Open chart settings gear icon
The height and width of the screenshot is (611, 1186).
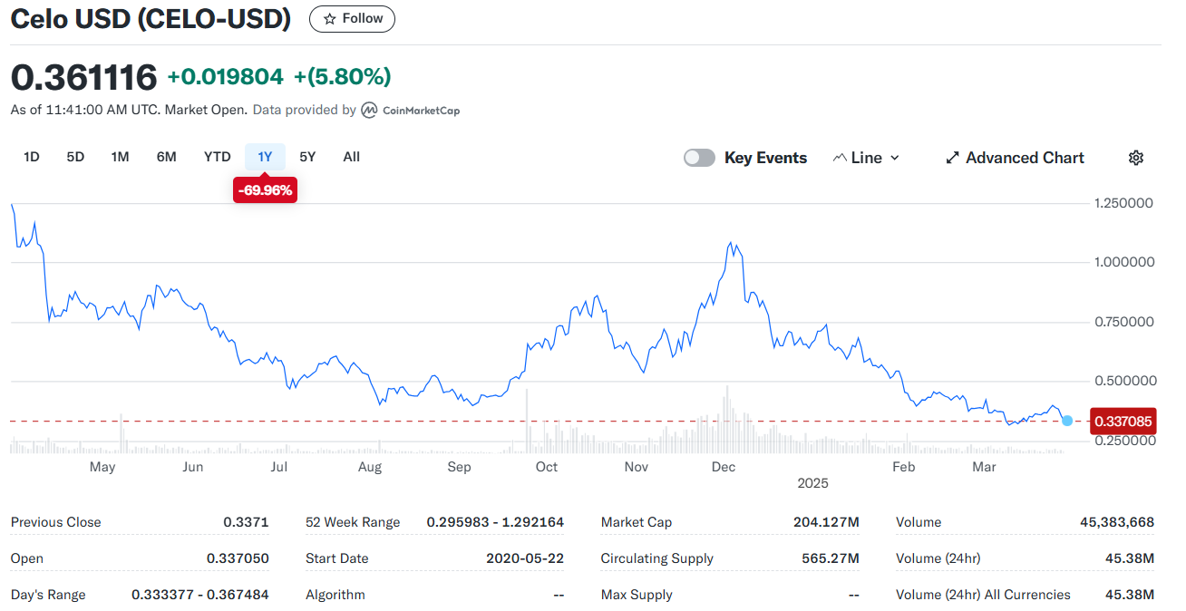pyautogui.click(x=1136, y=158)
